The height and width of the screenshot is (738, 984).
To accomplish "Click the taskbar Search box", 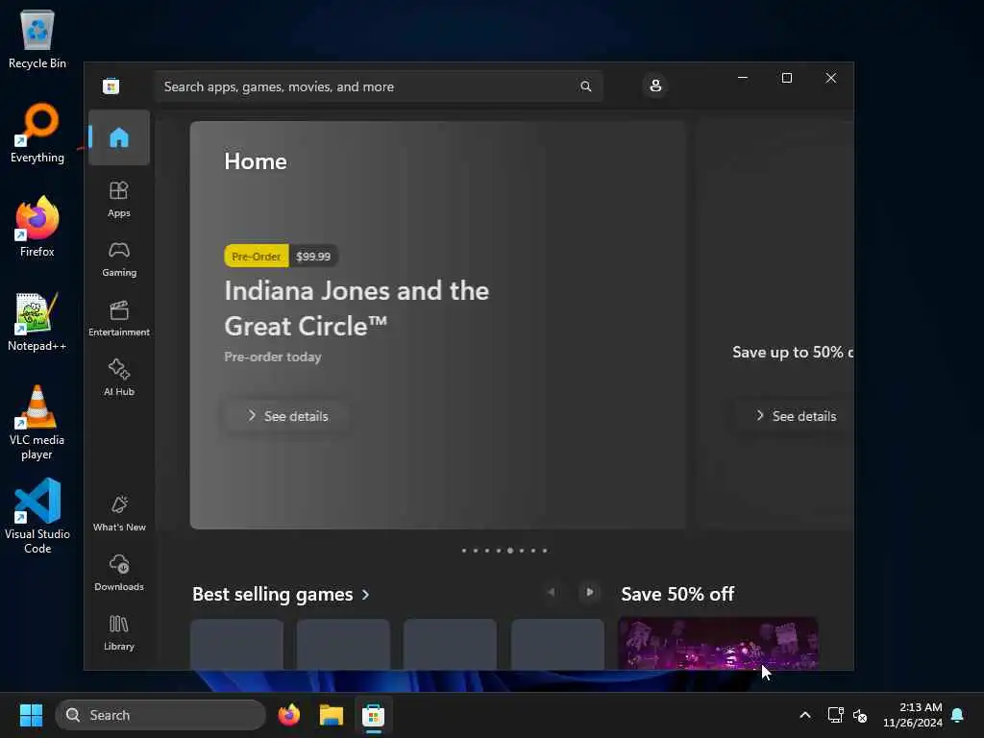I will click(x=160, y=715).
